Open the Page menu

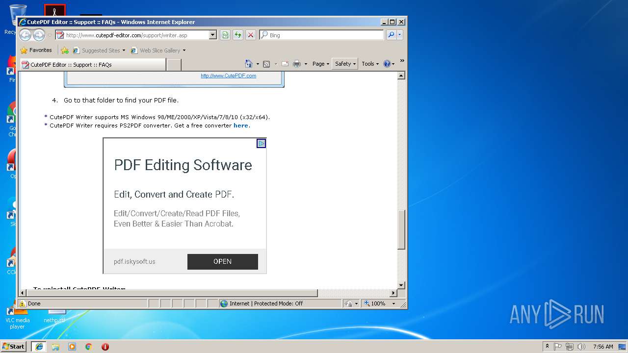(321, 64)
